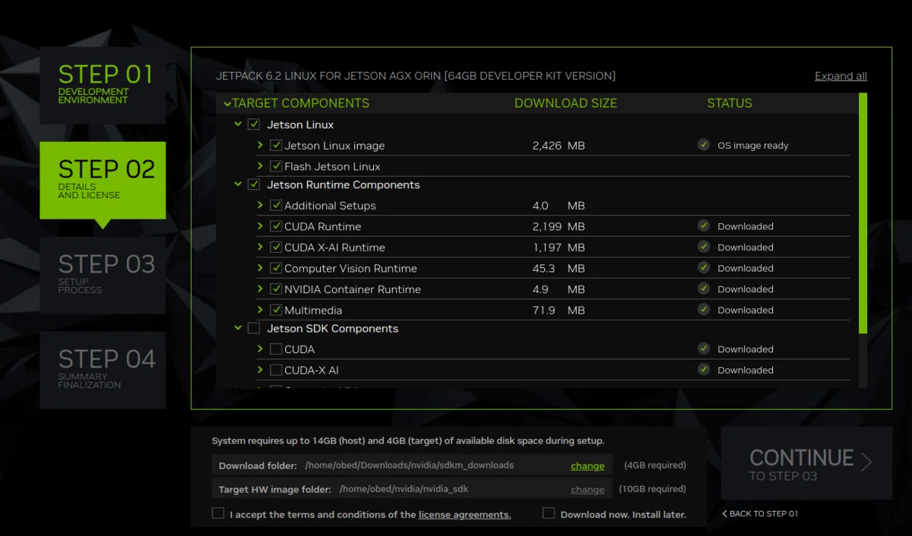This screenshot has height=536, width=912.
Task: Click the Expand all link
Action: click(x=841, y=76)
